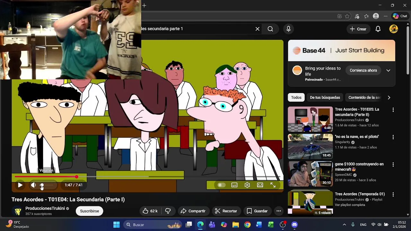Viewport: 411px width, 231px height.
Task: Start voice search with the microphone
Action: (x=288, y=29)
